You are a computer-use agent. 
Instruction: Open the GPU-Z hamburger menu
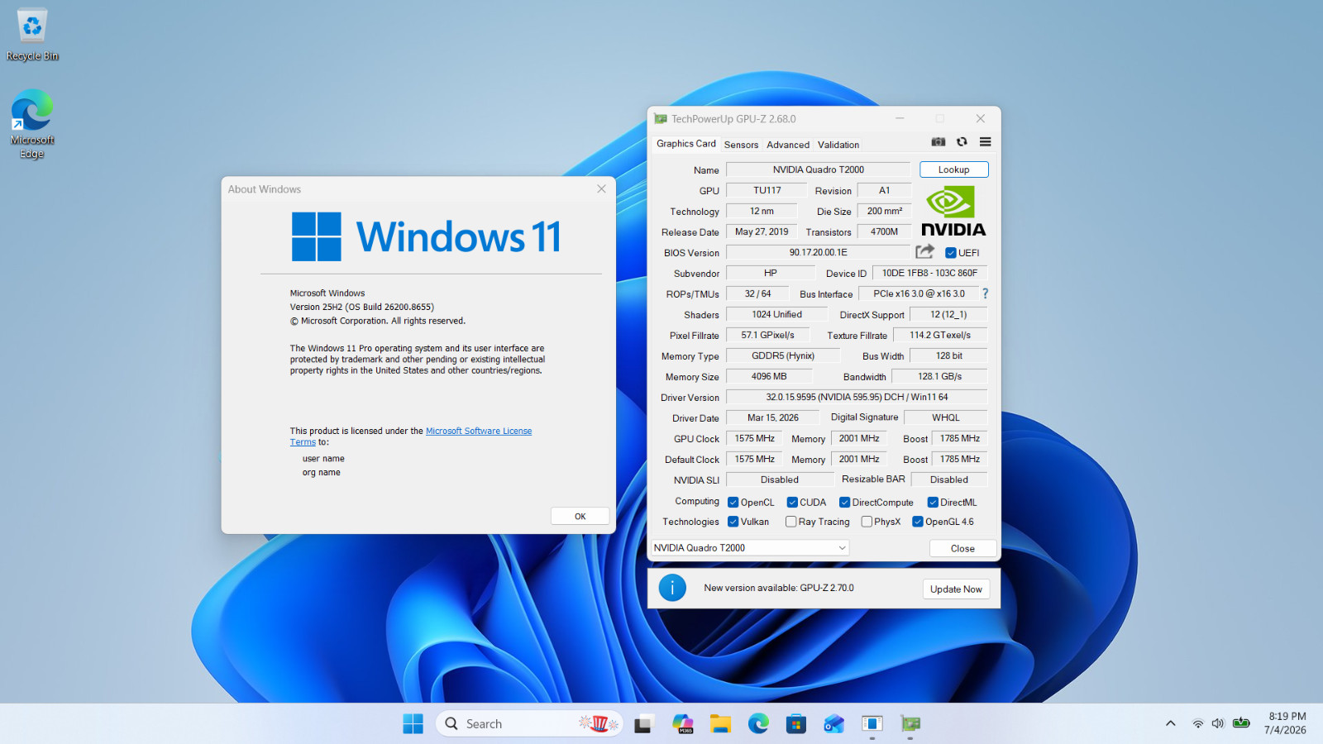point(985,142)
